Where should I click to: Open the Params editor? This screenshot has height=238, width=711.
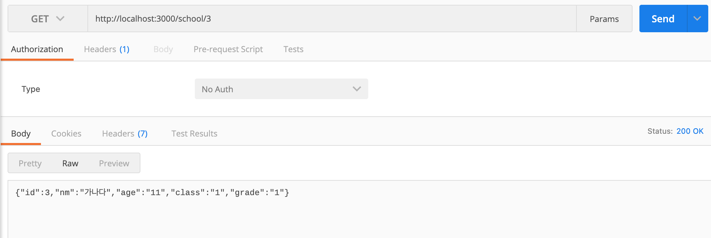pos(604,19)
